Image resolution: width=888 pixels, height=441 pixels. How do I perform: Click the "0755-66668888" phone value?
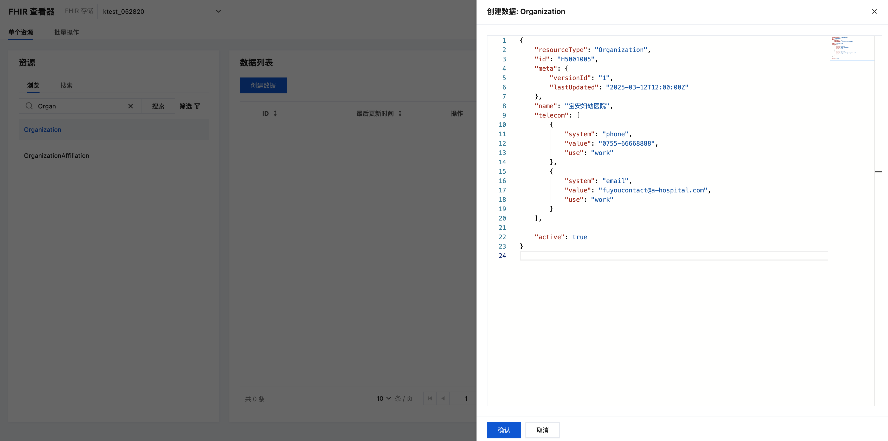point(626,143)
